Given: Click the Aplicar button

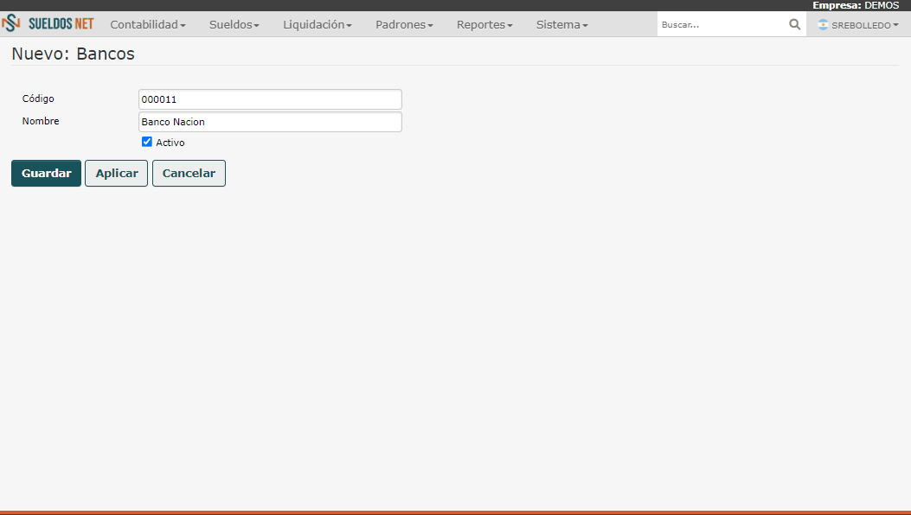Looking at the screenshot, I should pos(117,173).
